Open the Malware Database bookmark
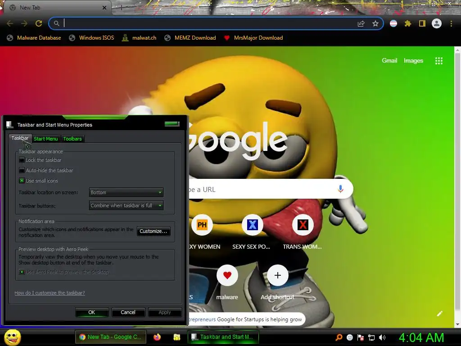461x346 pixels. tap(34, 38)
